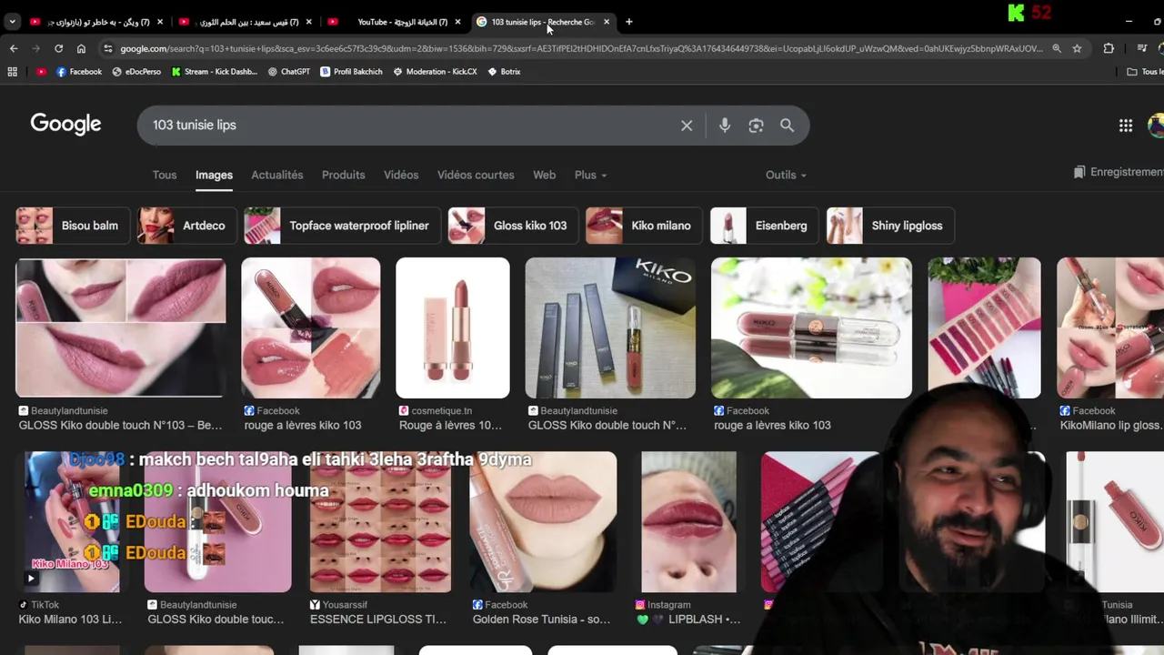
Task: Switch to the Vidéos tab
Action: coord(401,175)
